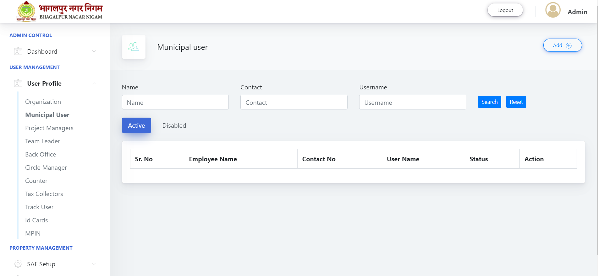Select the Active tab
Viewport: 598px width, 276px height.
(x=136, y=125)
